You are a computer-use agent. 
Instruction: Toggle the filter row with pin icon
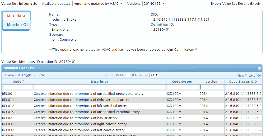19,75
